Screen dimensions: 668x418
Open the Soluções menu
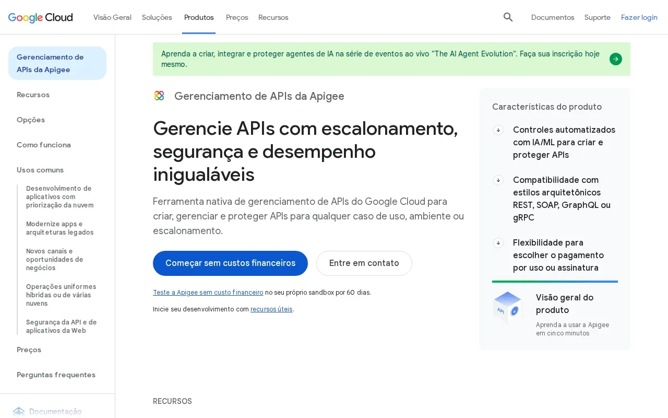157,17
